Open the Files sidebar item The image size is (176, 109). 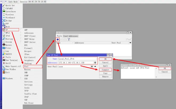pos(8,48)
